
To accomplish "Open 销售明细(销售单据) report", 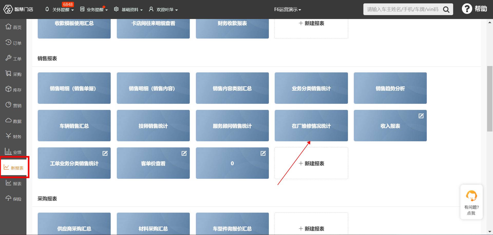I will [74, 88].
